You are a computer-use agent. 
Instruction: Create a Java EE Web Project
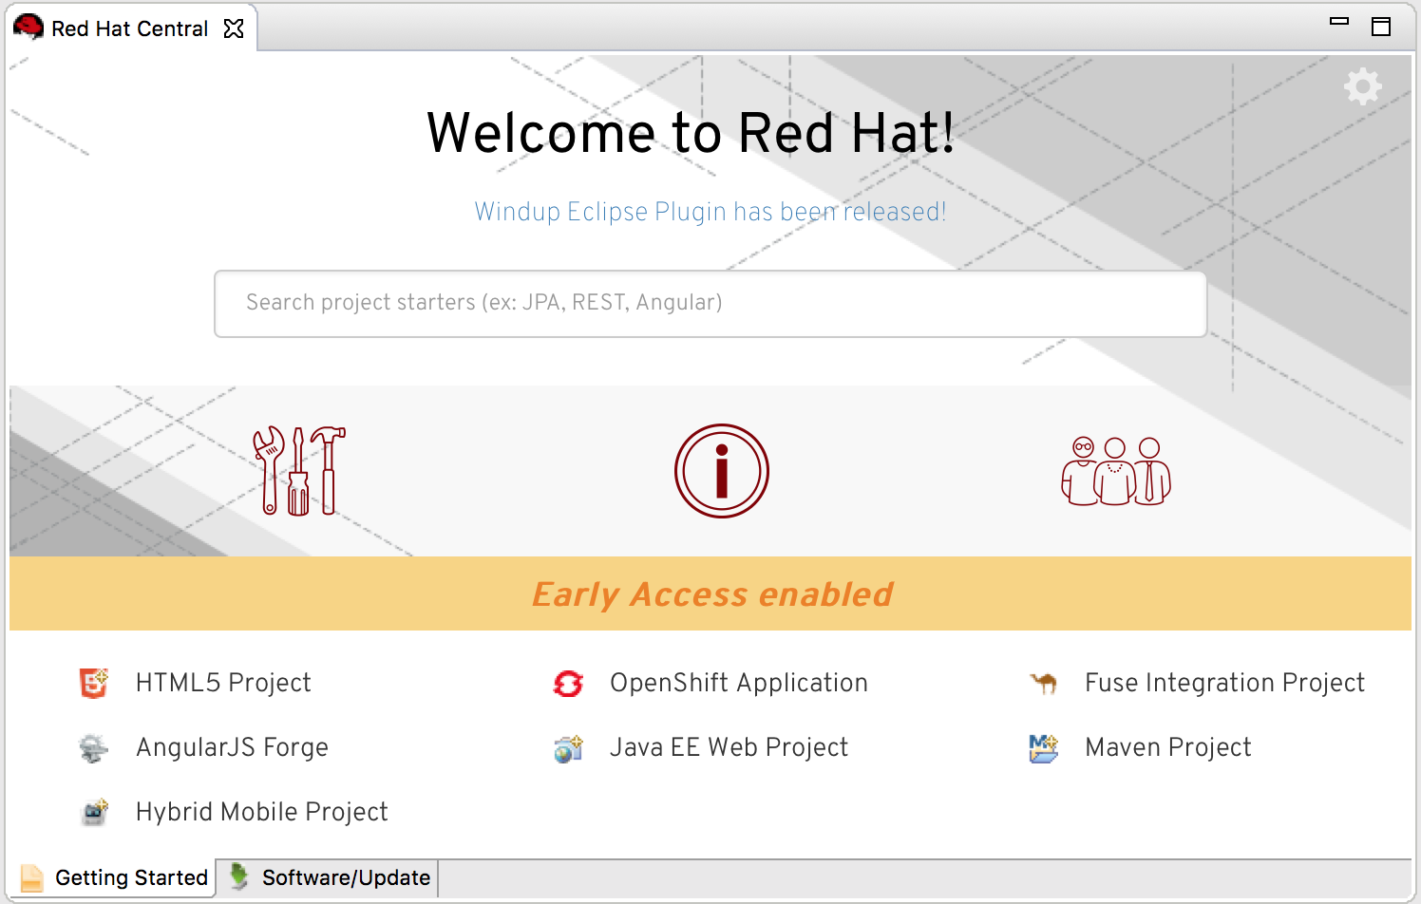coord(729,747)
